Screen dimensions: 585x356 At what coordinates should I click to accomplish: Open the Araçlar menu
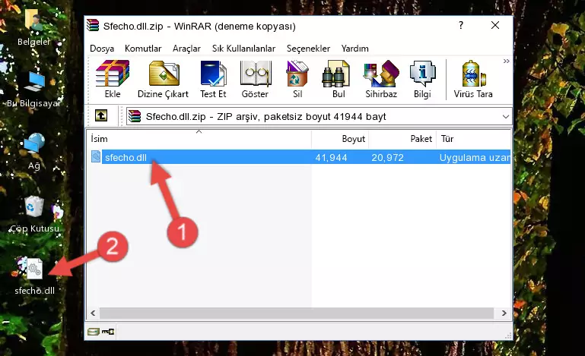click(x=186, y=49)
